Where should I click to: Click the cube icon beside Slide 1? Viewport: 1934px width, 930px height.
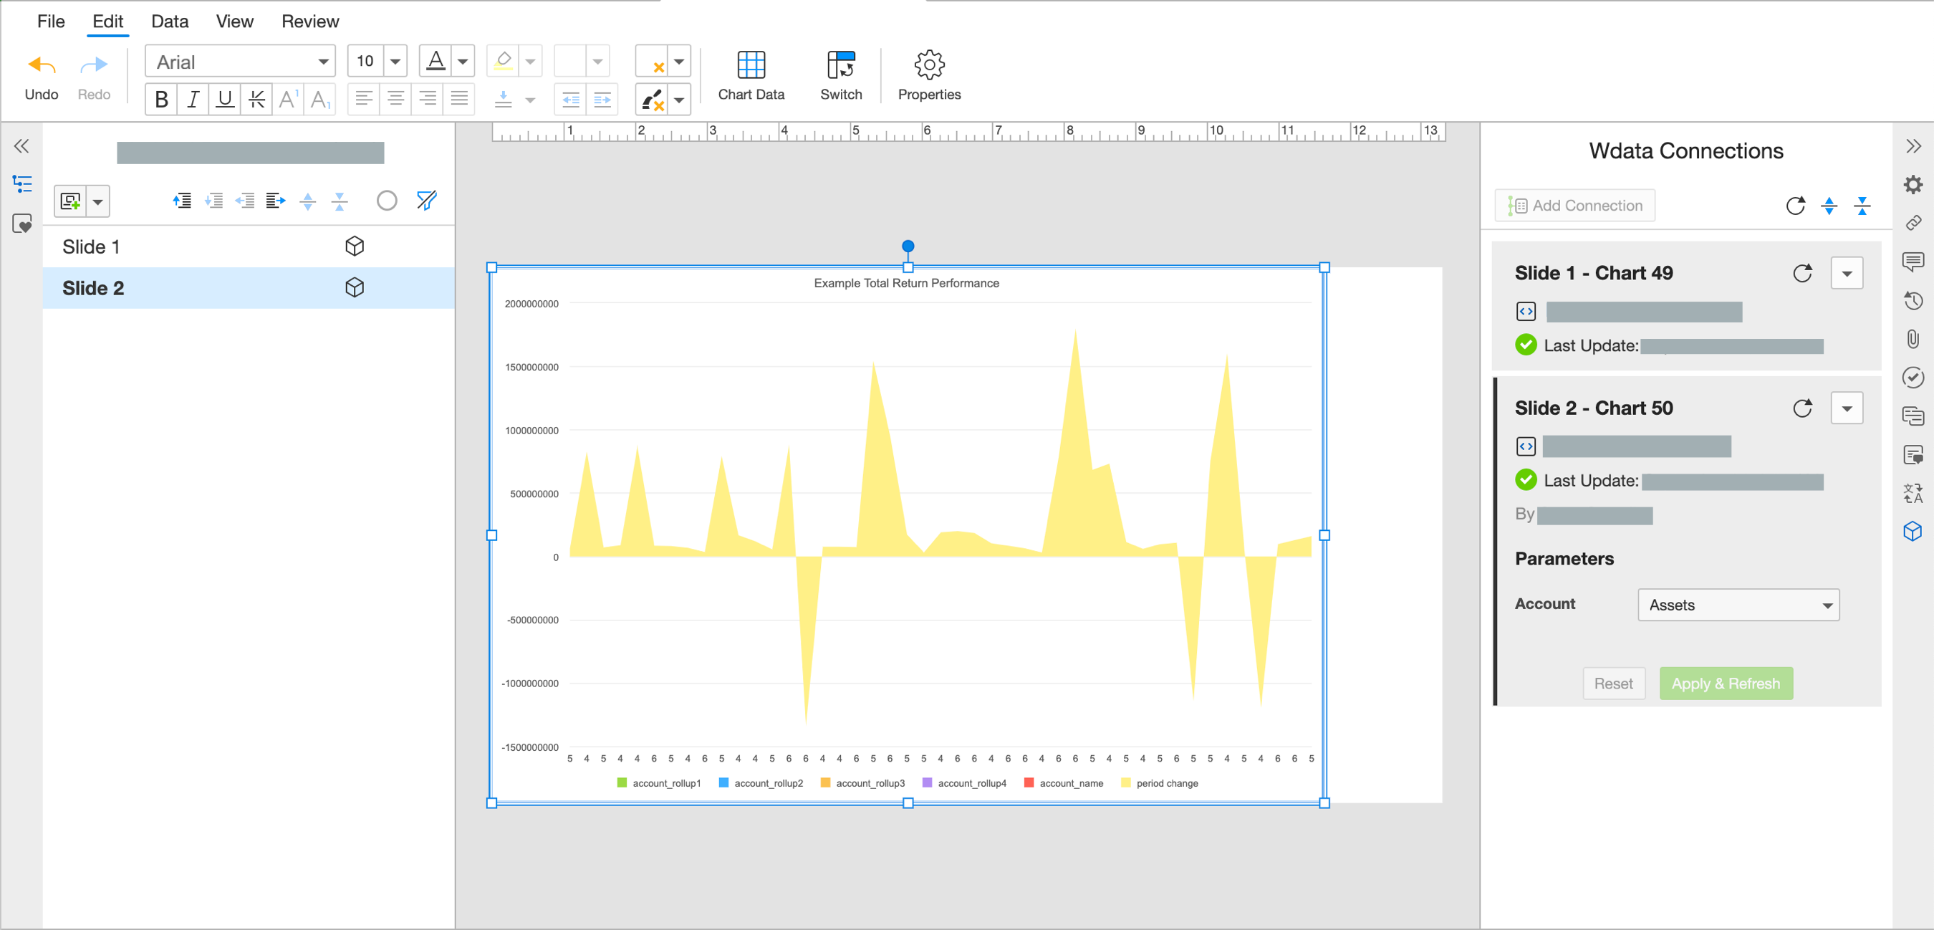(x=355, y=246)
